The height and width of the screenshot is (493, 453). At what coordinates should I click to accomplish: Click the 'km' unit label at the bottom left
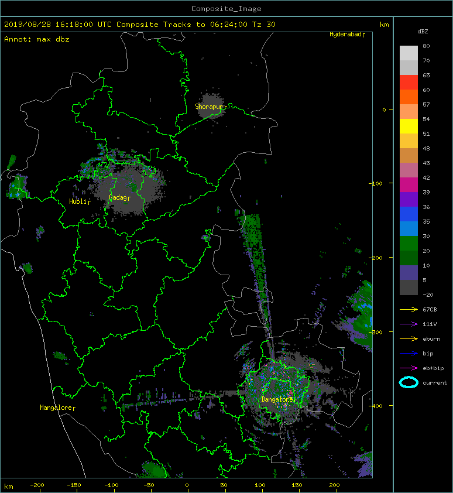[9, 487]
